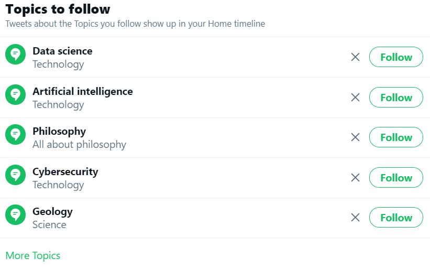Screen dimensions: 430x269
Task: Follow the Data science topic
Action: pyautogui.click(x=396, y=57)
